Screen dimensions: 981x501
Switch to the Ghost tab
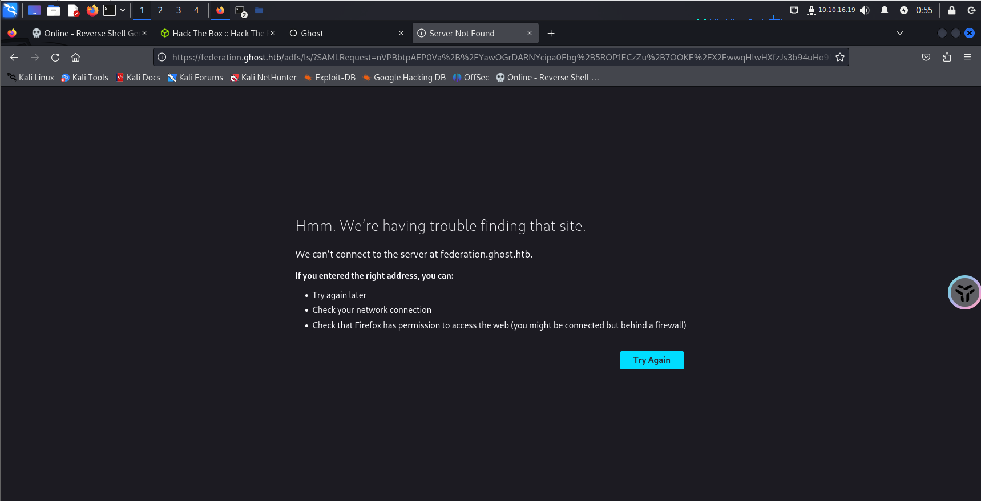pos(342,34)
